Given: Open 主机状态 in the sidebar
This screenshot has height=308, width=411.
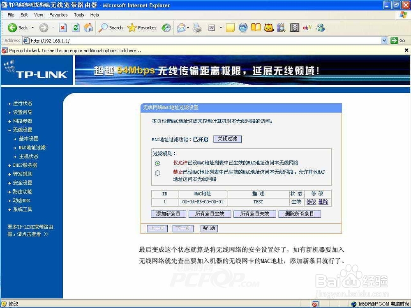Looking at the screenshot, I should [x=29, y=156].
